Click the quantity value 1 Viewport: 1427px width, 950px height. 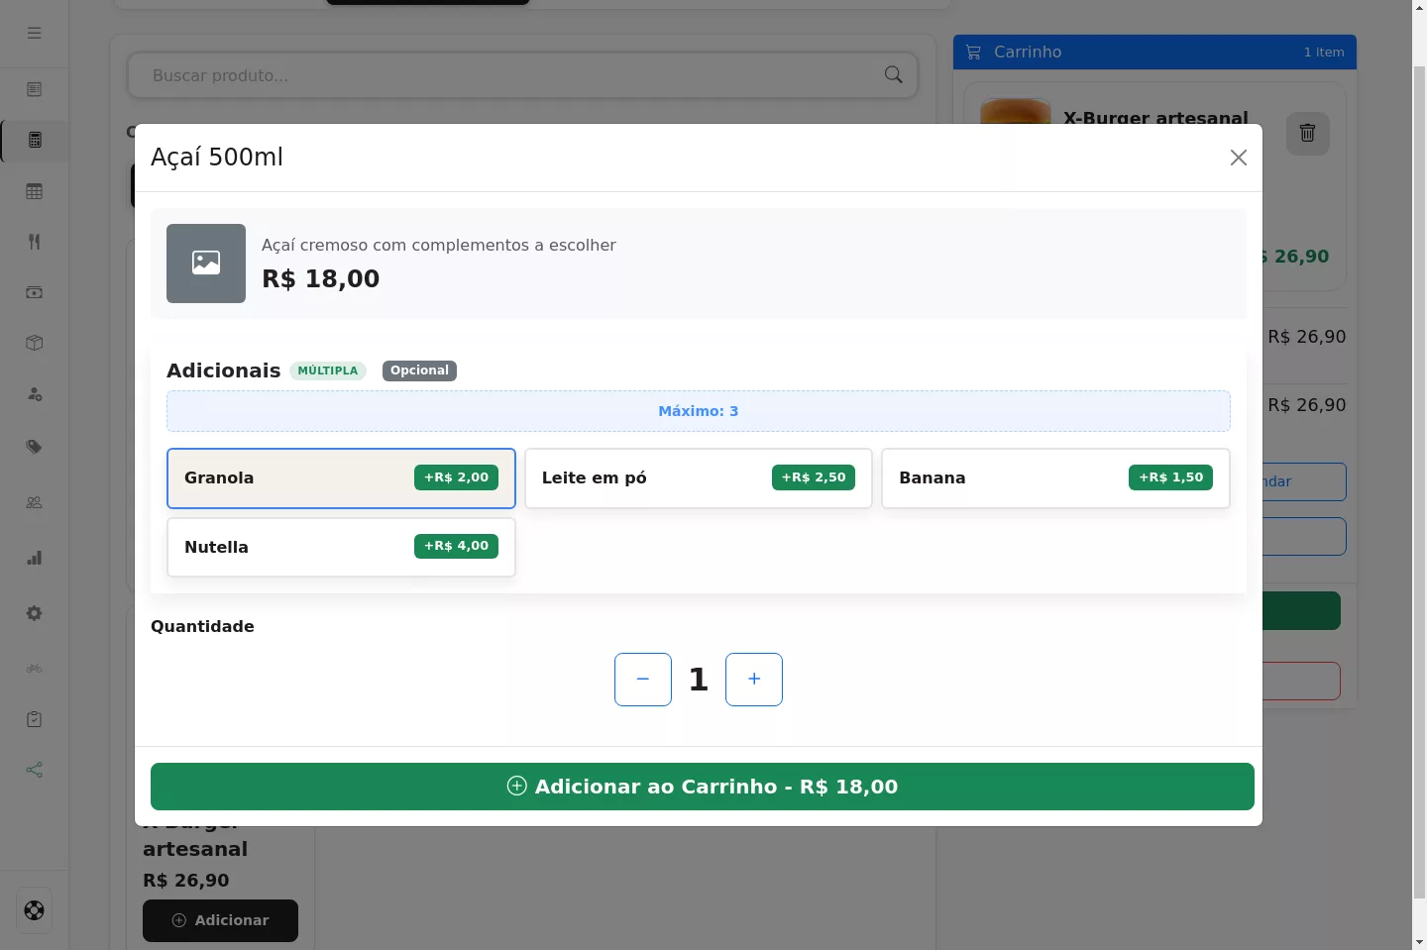699,680
